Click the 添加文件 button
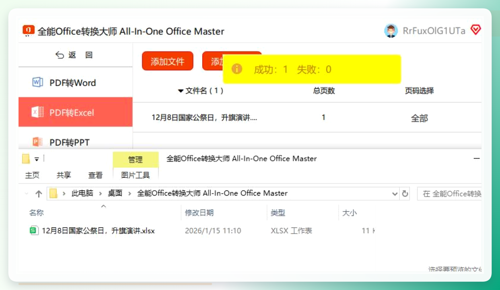This screenshot has width=500, height=290. point(167,61)
